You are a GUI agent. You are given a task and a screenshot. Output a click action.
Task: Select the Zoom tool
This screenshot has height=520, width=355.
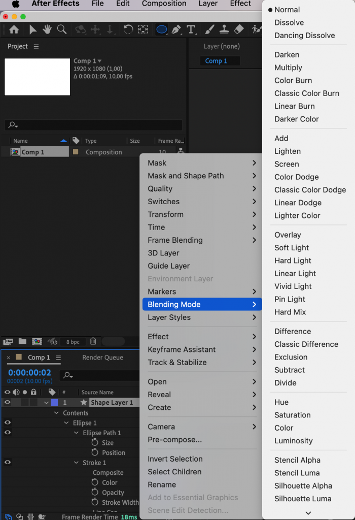61,29
